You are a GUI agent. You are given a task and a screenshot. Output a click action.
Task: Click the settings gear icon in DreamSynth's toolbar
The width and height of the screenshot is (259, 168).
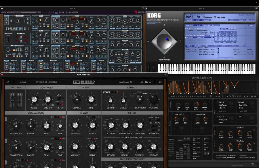pyautogui.click(x=49, y=12)
